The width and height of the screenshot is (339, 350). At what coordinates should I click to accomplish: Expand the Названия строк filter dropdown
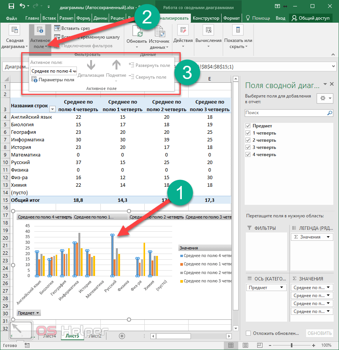pos(52,109)
